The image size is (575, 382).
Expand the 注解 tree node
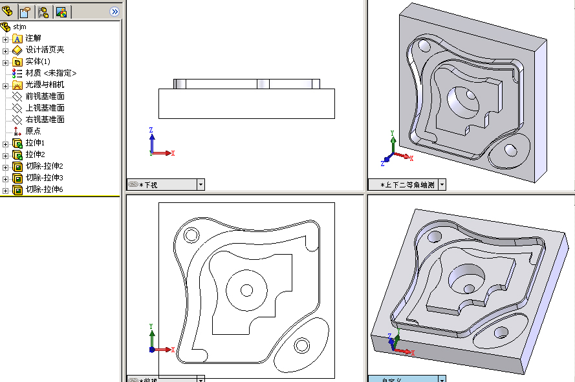click(6, 39)
